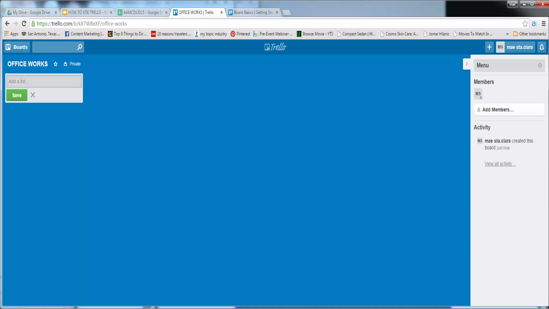The image size is (549, 309).
Task: Open View all activity link
Action: click(500, 164)
